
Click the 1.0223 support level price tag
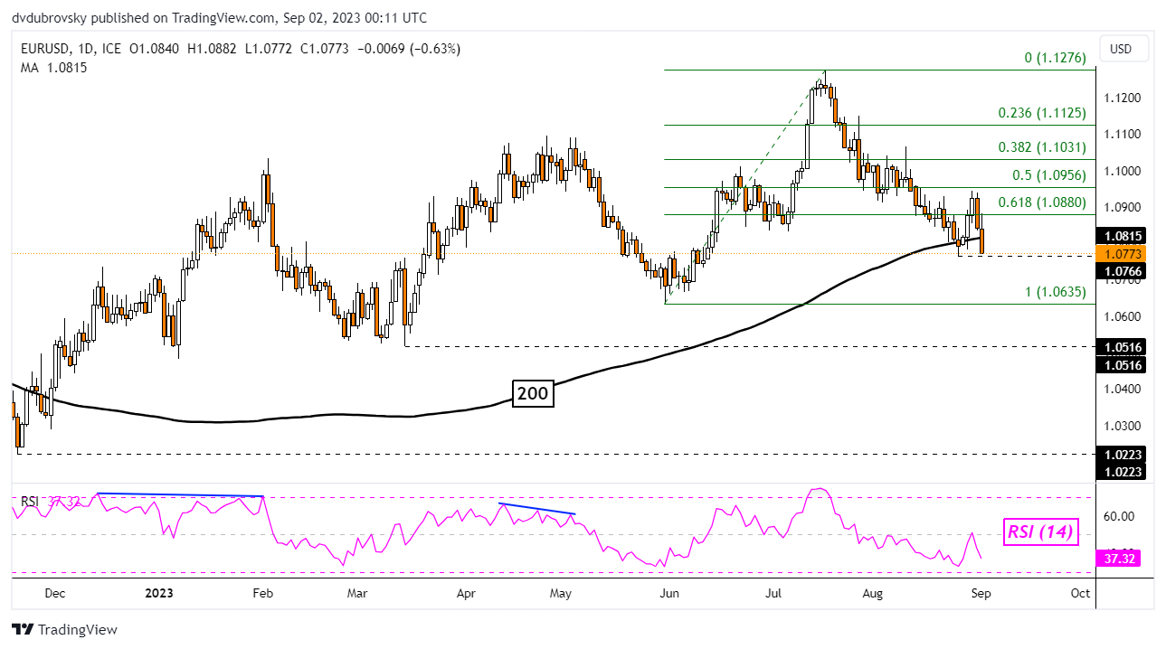1122,455
